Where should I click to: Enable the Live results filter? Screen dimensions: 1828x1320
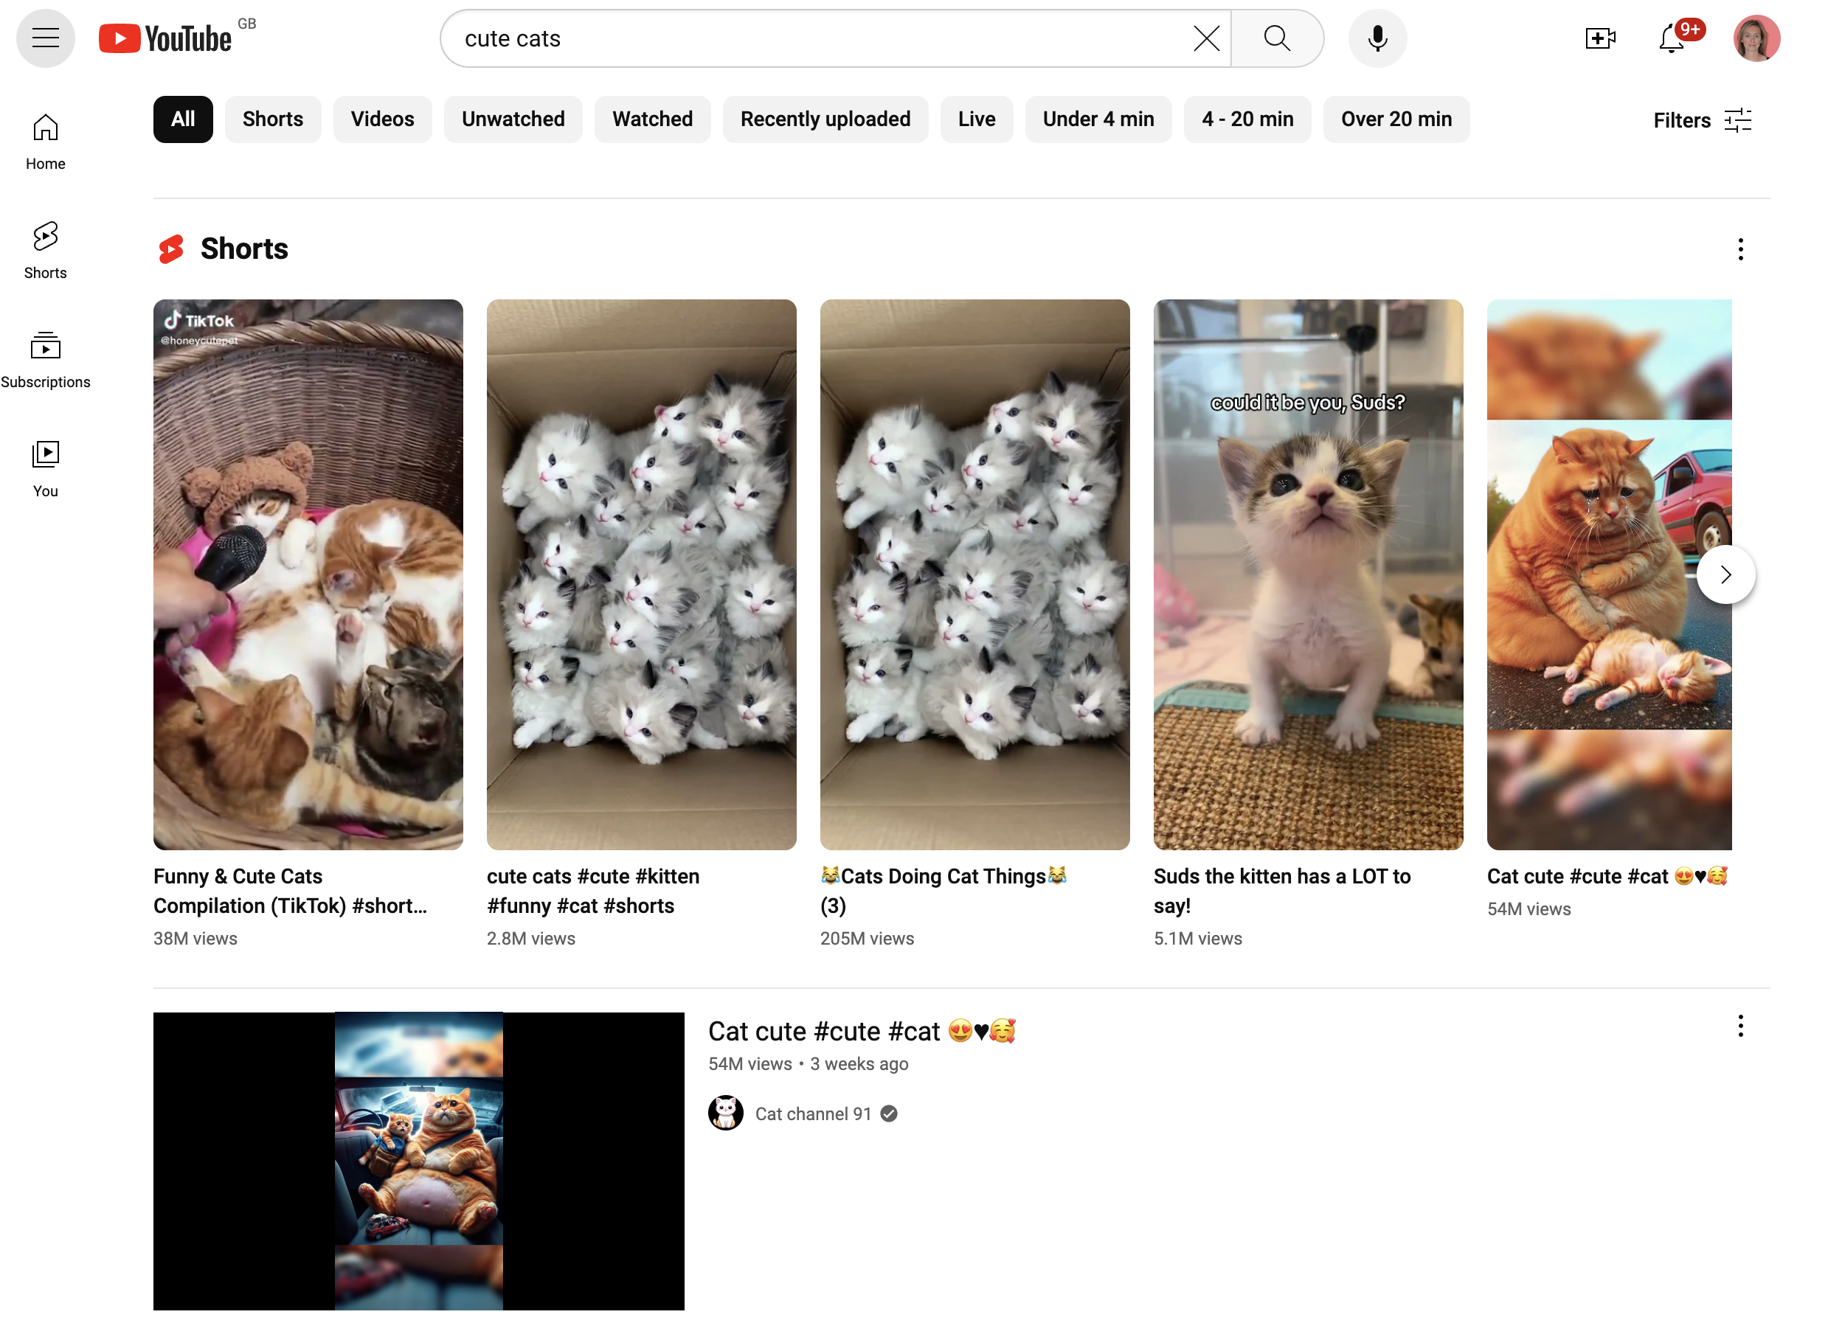tap(976, 119)
